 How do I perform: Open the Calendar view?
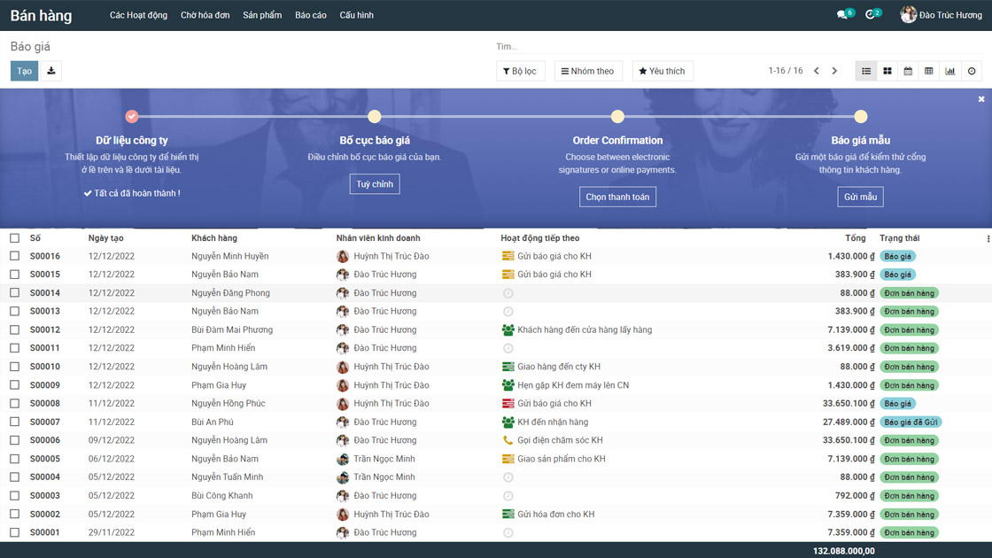tap(908, 71)
